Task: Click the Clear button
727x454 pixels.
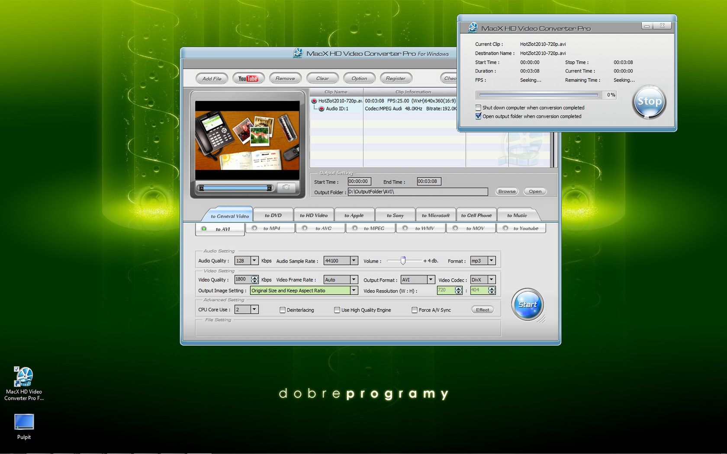Action: (x=322, y=78)
